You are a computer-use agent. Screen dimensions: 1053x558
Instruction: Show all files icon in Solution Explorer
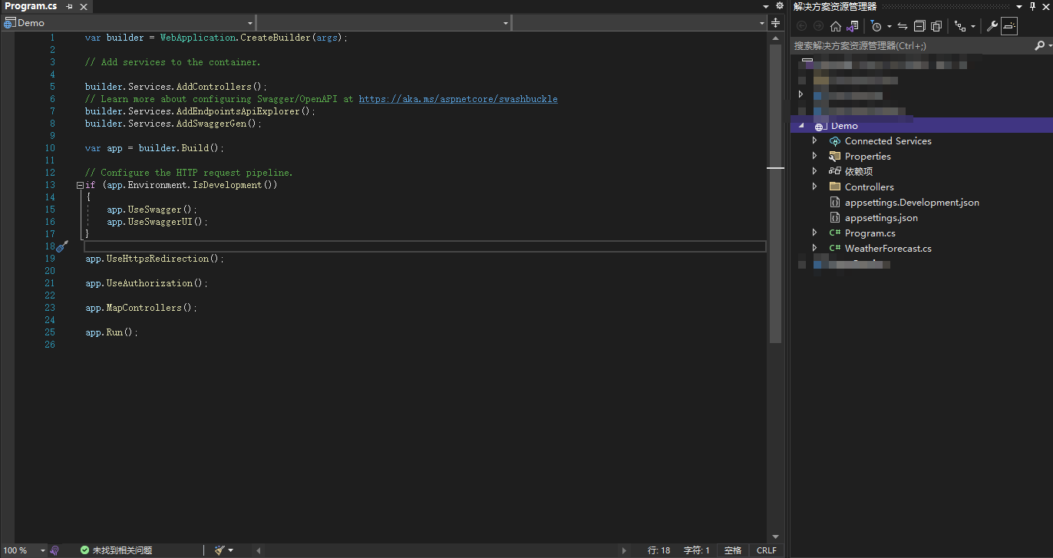[936, 26]
